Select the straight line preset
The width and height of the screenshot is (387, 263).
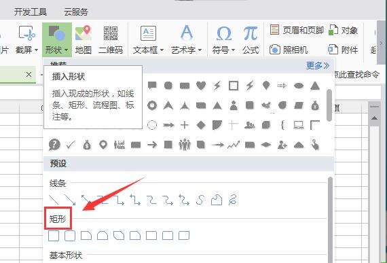pos(54,200)
